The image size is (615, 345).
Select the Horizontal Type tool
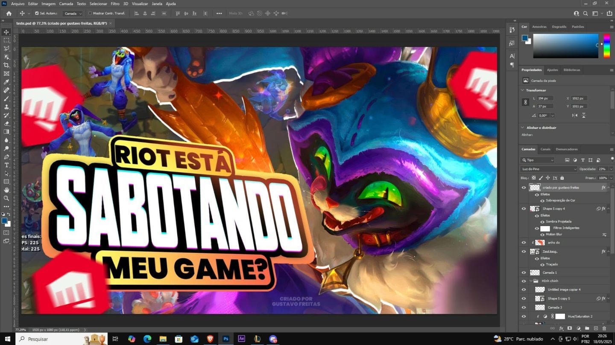6,165
